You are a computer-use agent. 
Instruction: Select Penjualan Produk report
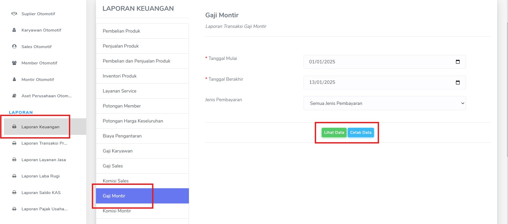click(142, 46)
